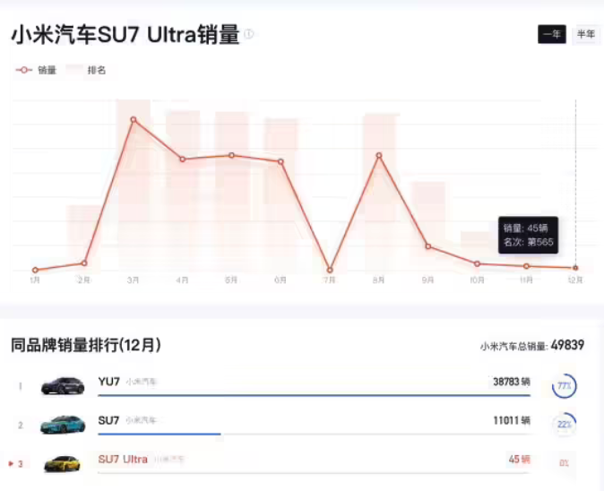
Task: Open the YU7 car thumbnail
Action: coord(63,385)
